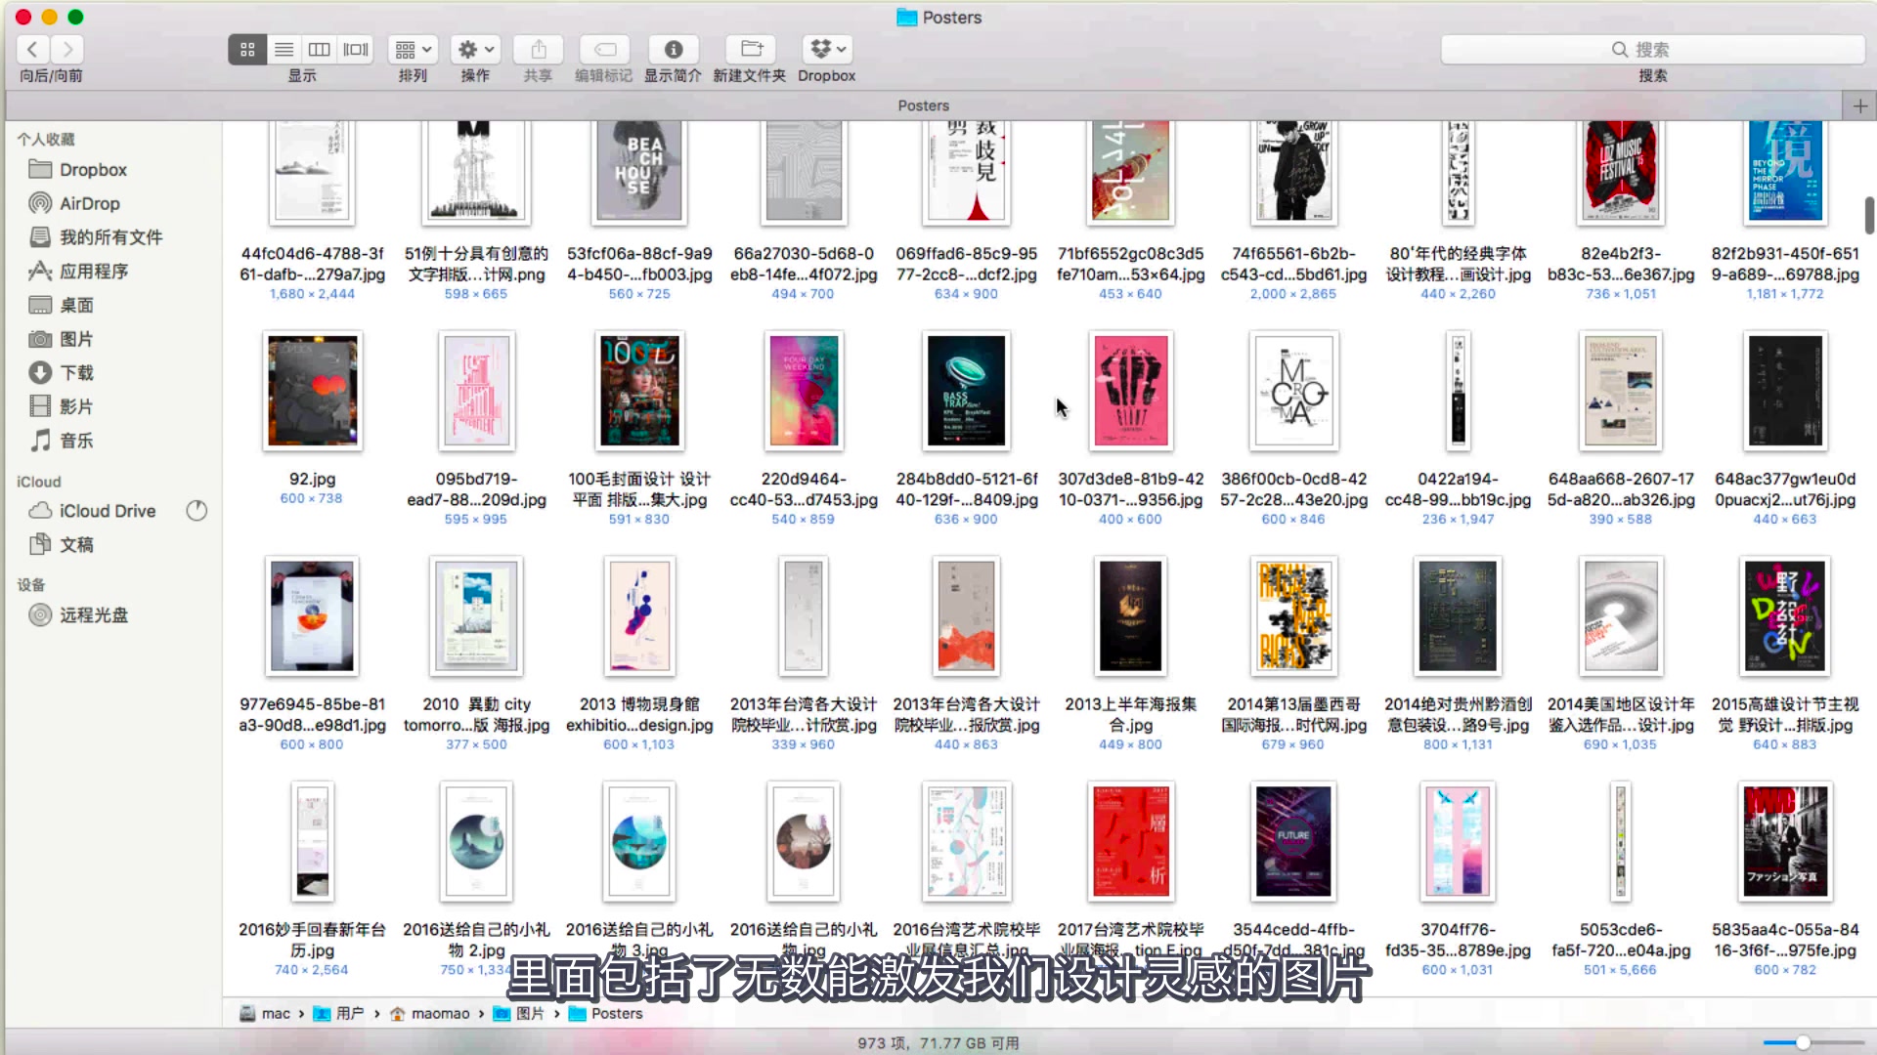Click the new folder (新建文件夹) icon

click(x=750, y=49)
